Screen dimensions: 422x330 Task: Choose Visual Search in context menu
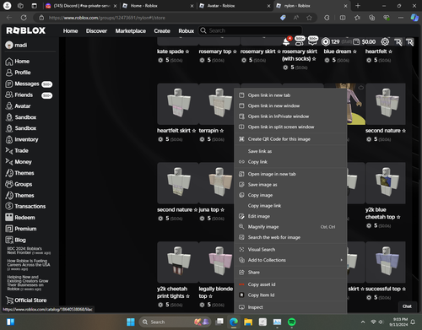click(x=290, y=250)
